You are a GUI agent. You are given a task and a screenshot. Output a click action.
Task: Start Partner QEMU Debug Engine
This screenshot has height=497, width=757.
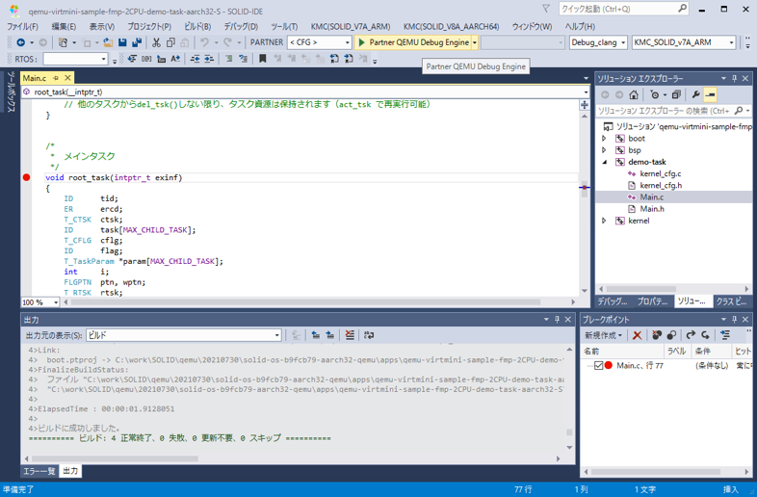pos(414,42)
